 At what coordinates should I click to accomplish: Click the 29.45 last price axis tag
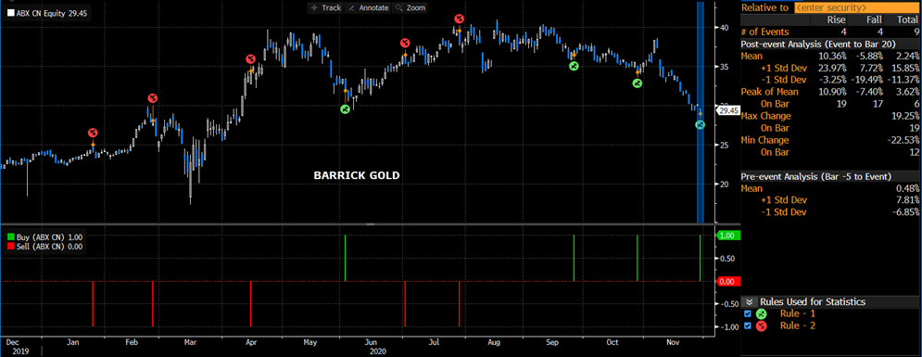tap(728, 110)
